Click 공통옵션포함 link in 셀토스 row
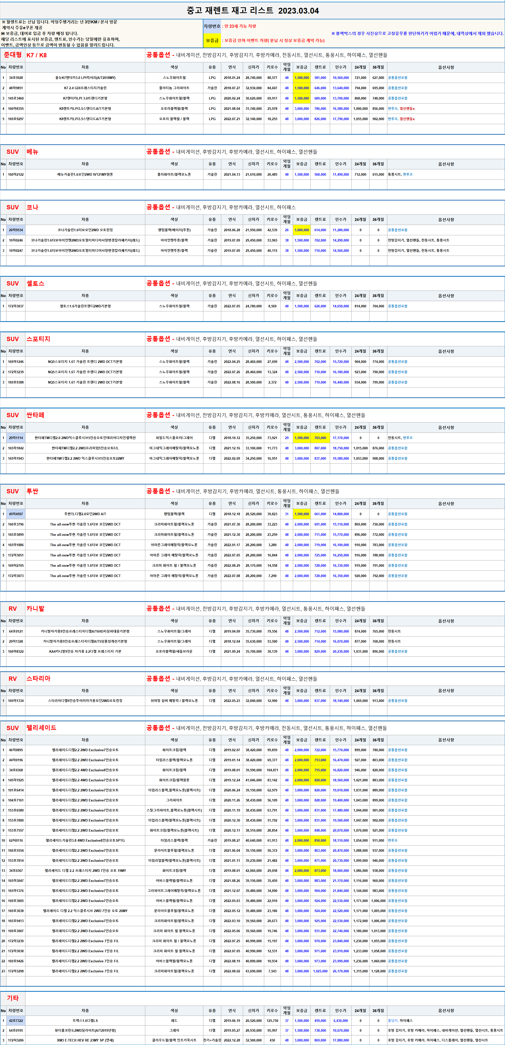Viewport: 505px width, 1045px height. [x=397, y=306]
